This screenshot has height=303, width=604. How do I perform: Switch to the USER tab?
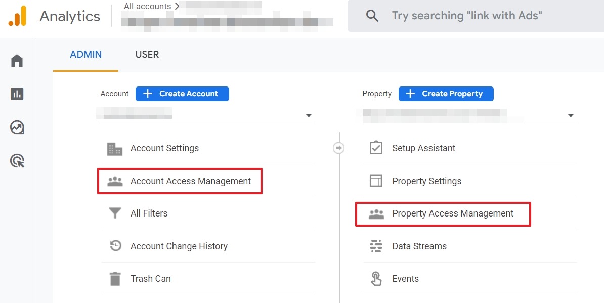(147, 54)
